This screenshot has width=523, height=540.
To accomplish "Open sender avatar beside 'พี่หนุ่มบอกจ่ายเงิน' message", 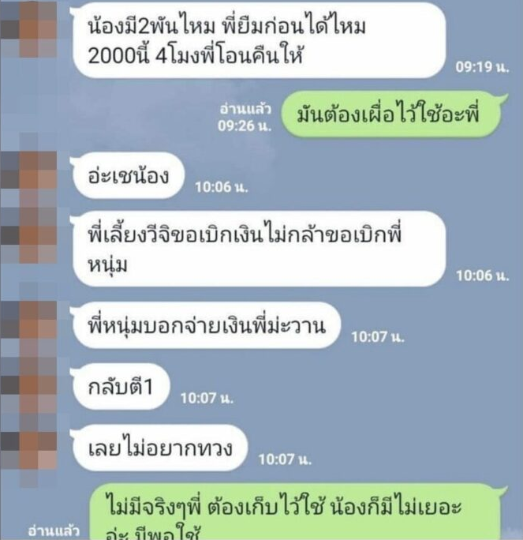I will [28, 329].
